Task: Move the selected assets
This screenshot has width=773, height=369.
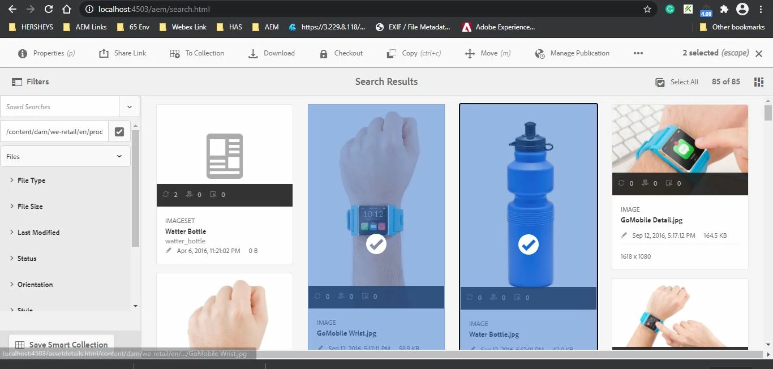Action: 487,53
